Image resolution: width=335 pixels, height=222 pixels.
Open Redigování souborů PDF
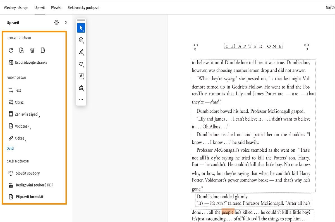tap(31, 185)
